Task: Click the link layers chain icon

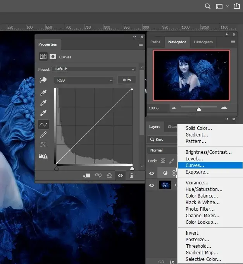Action: tap(161, 262)
